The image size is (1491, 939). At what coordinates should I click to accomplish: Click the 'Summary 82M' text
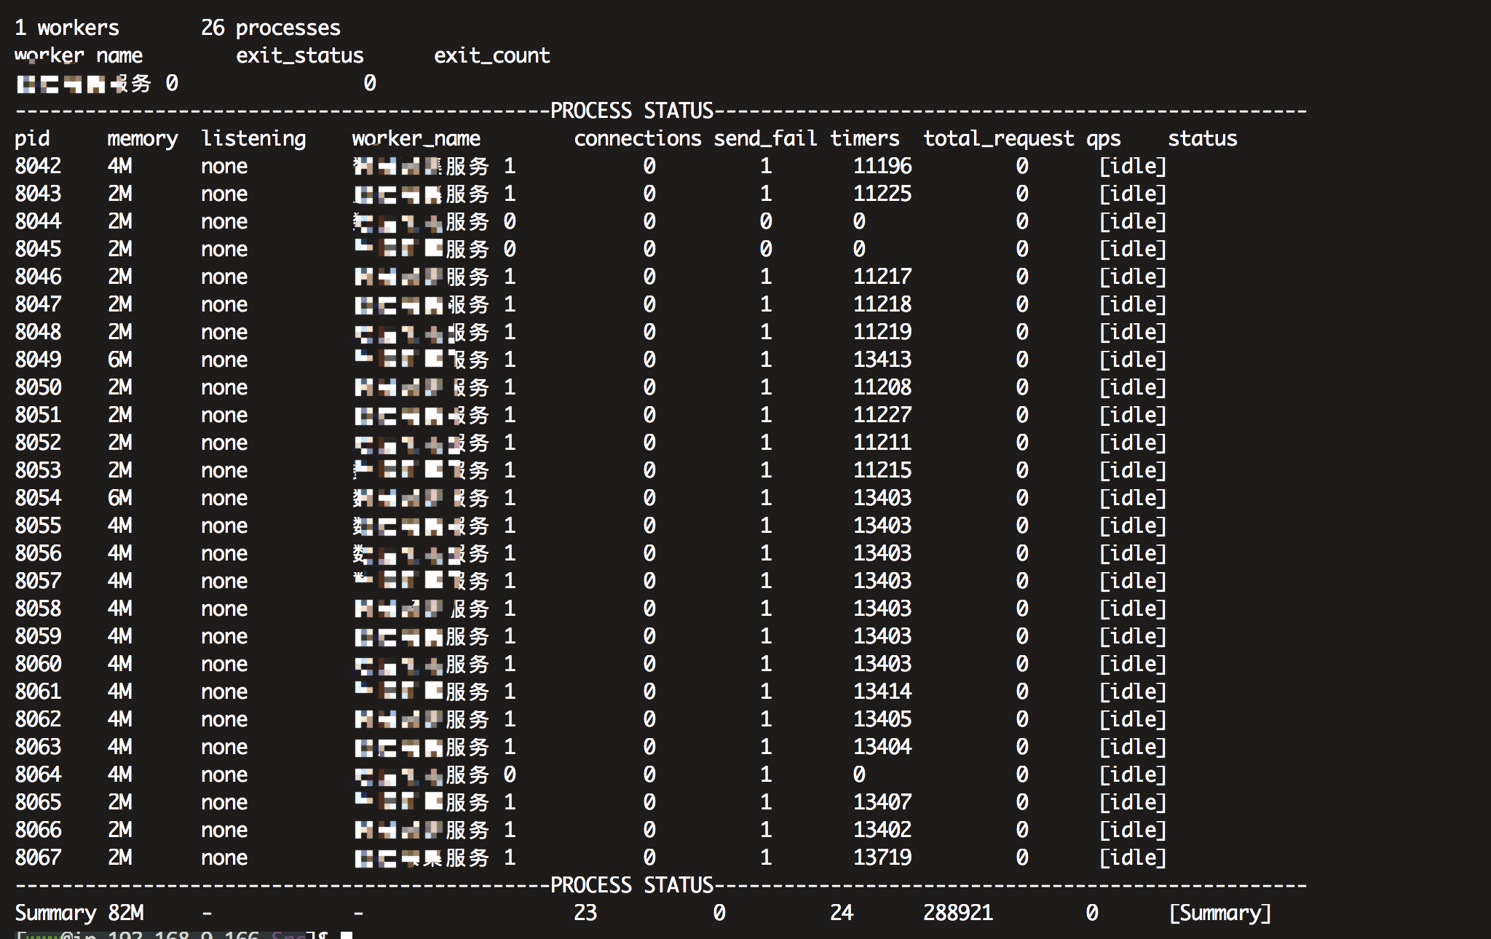pyautogui.click(x=79, y=913)
